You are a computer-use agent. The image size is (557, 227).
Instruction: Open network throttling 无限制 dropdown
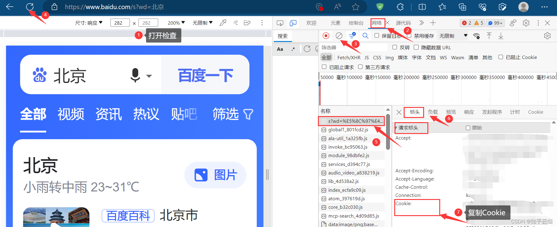[x=453, y=36]
